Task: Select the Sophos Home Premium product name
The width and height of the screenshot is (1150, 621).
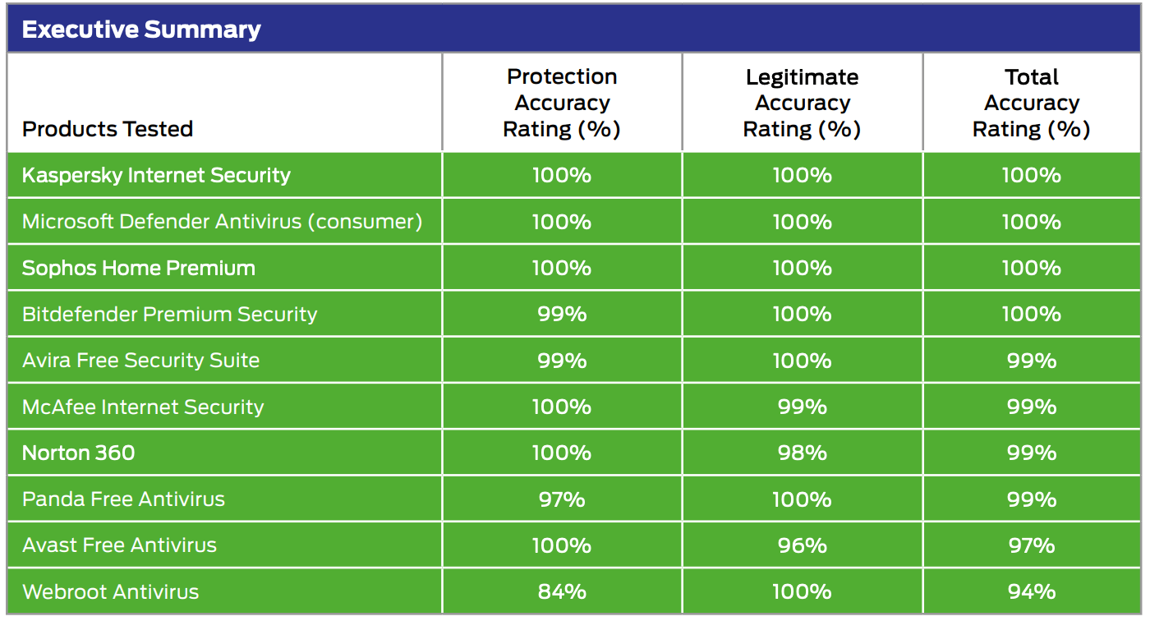Action: [x=139, y=269]
